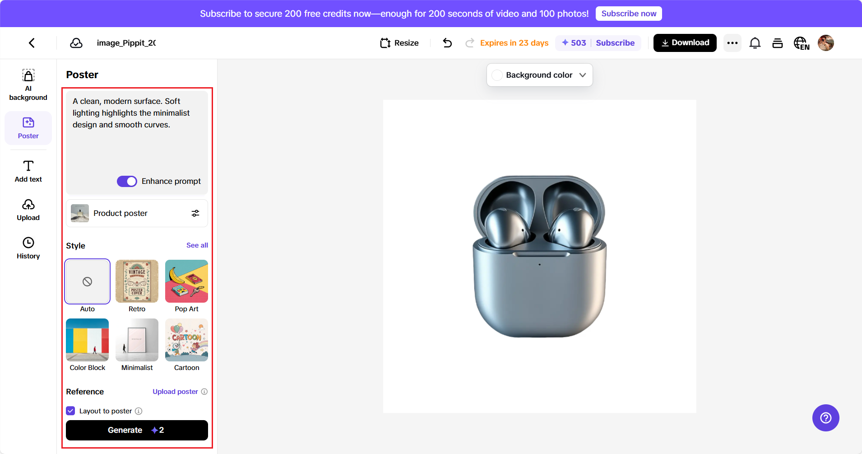The height and width of the screenshot is (454, 862).
Task: Open the user profile avatar
Action: (826, 43)
